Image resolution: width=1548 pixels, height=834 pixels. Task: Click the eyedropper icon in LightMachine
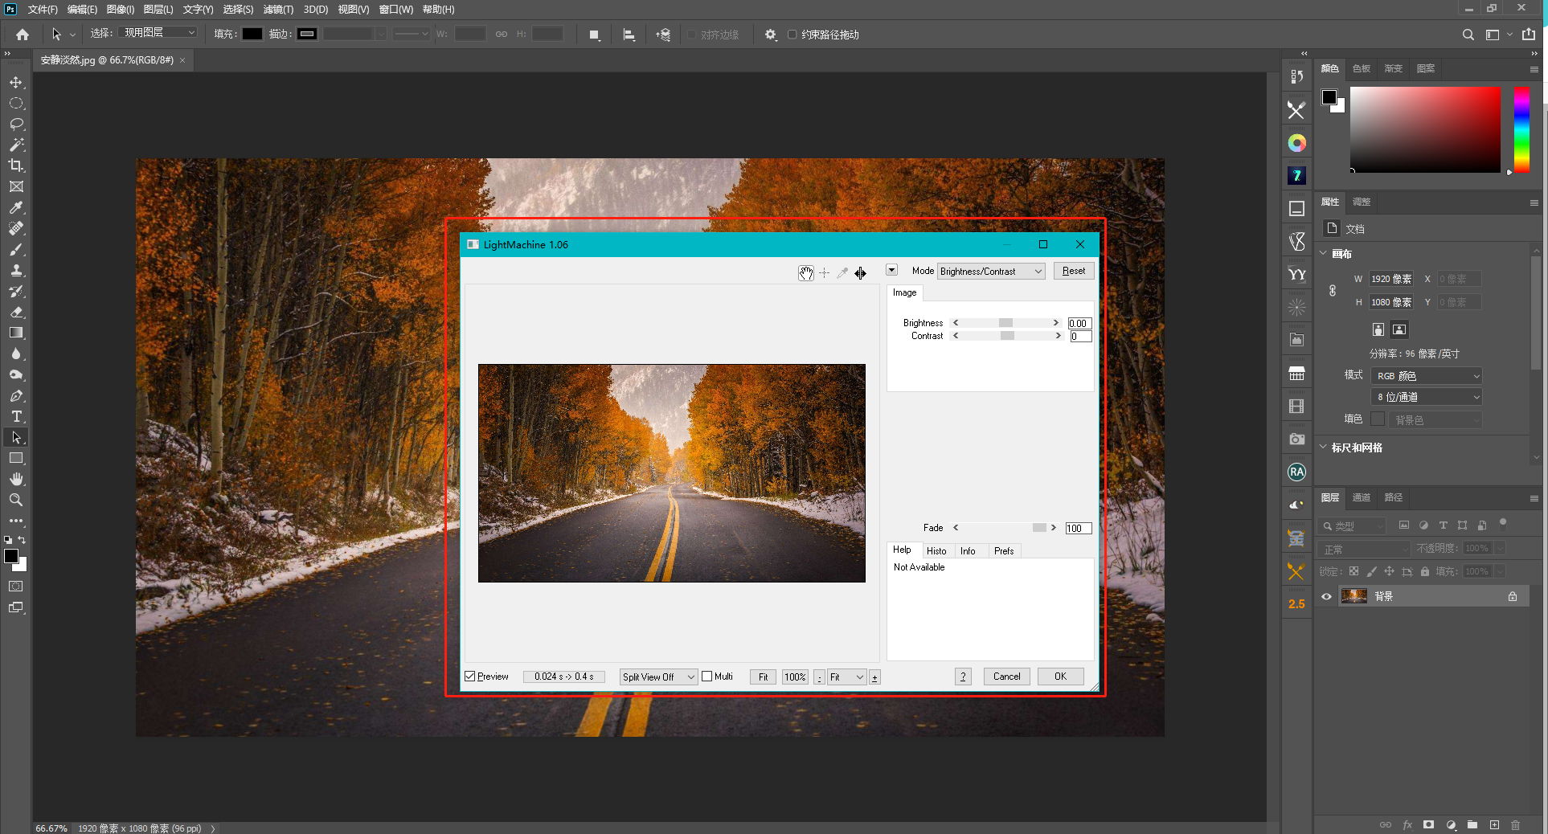click(x=842, y=273)
